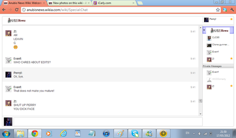Screen dimensions: 236x138
Task: Click the Anubis News logo in the header
Action: [x=17, y=20]
